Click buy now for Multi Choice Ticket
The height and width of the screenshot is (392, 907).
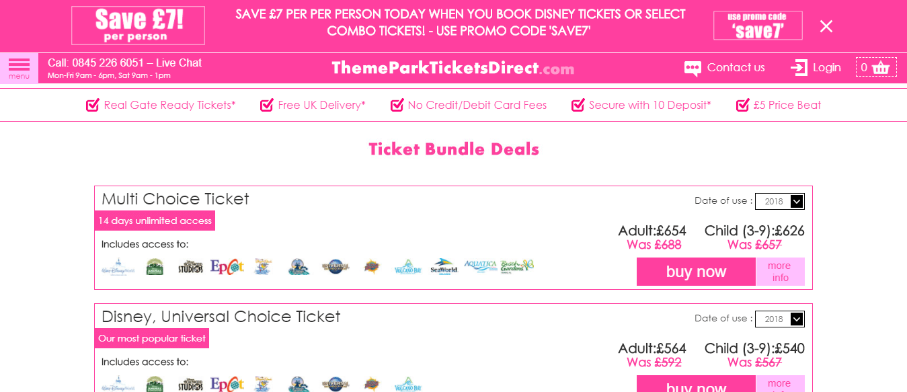tap(696, 272)
